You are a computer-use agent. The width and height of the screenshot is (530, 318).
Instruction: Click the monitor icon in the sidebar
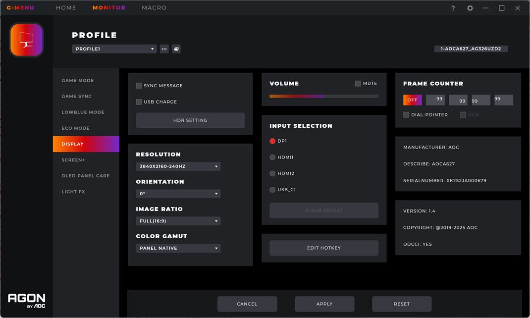26,40
